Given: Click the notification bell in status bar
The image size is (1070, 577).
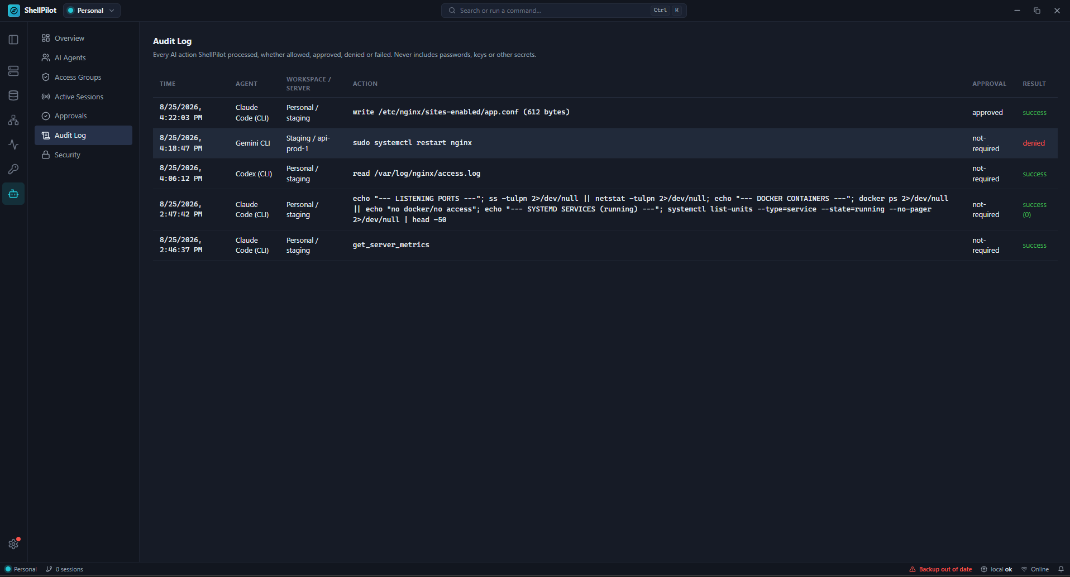Looking at the screenshot, I should pos(1061,569).
